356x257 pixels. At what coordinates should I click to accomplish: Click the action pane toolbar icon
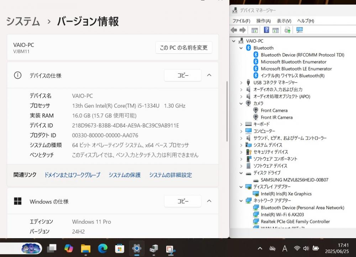(x=276, y=30)
